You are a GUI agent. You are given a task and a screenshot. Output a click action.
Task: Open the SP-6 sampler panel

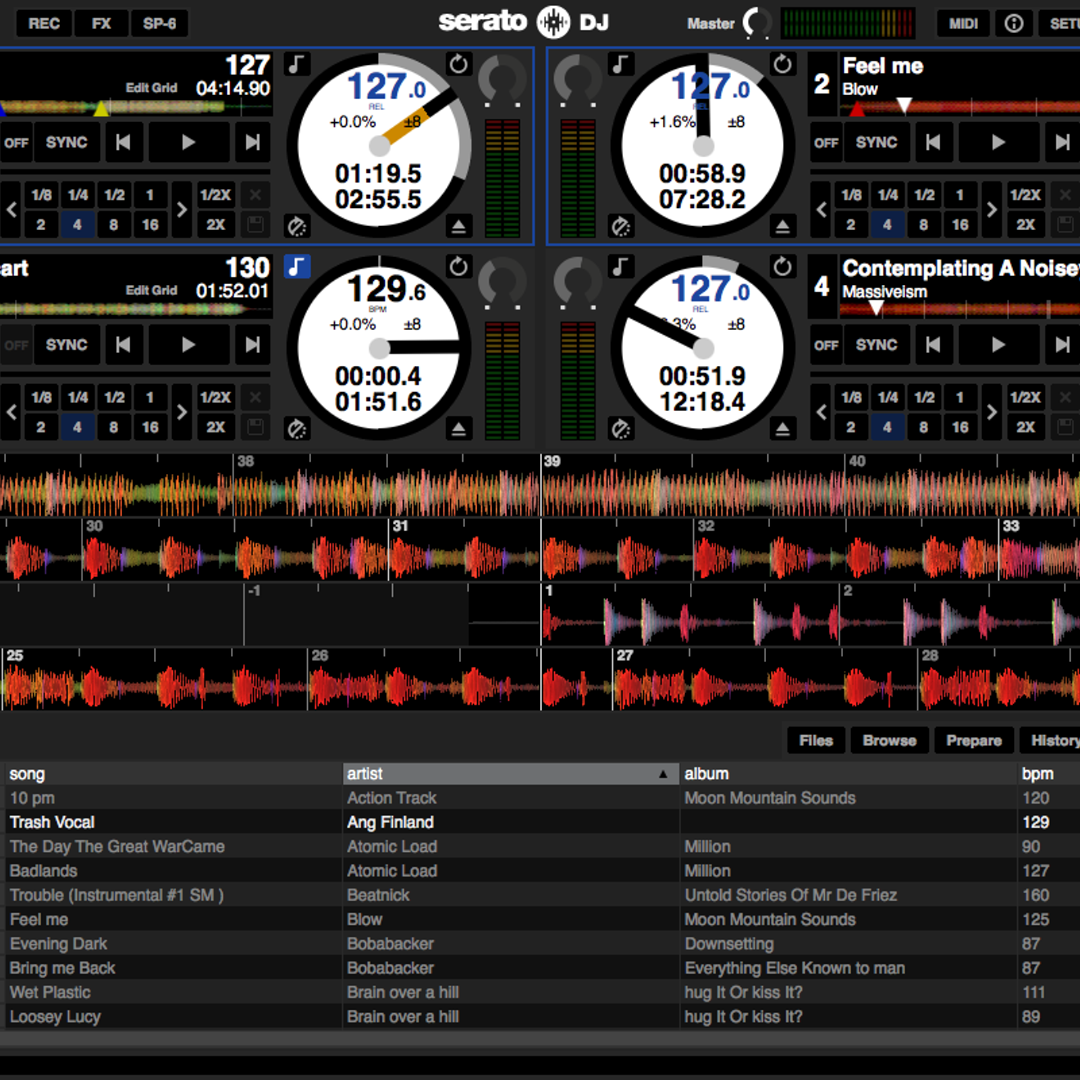159,24
